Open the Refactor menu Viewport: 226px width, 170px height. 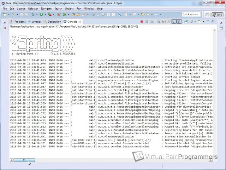(33, 8)
